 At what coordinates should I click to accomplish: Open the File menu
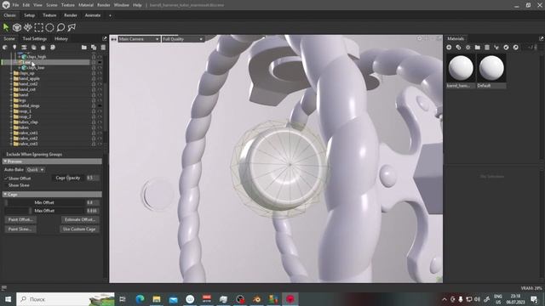coord(15,5)
